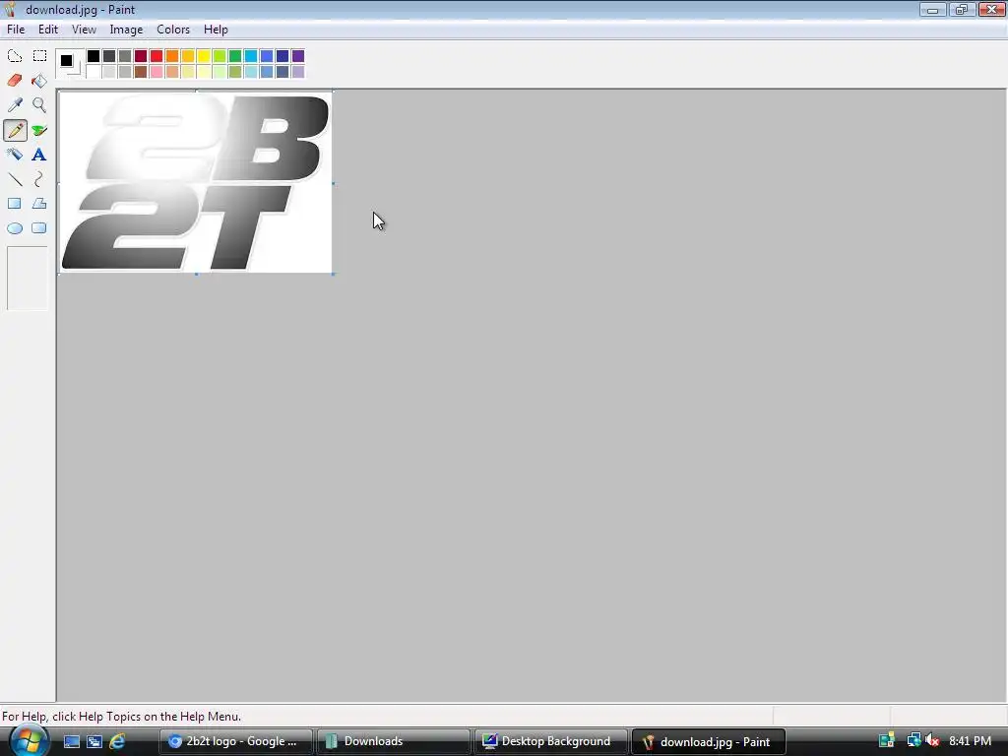
Task: Open the Image menu
Action: pos(126,30)
